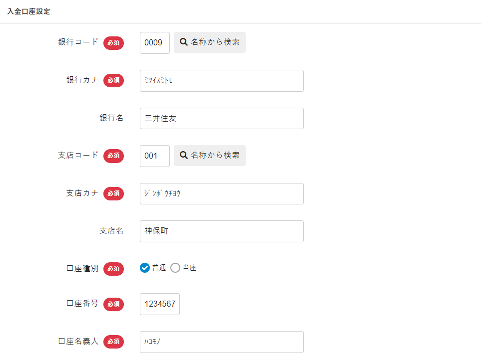The height and width of the screenshot is (355, 481).
Task: Search branch by name (名称から検索)
Action: click(x=210, y=156)
